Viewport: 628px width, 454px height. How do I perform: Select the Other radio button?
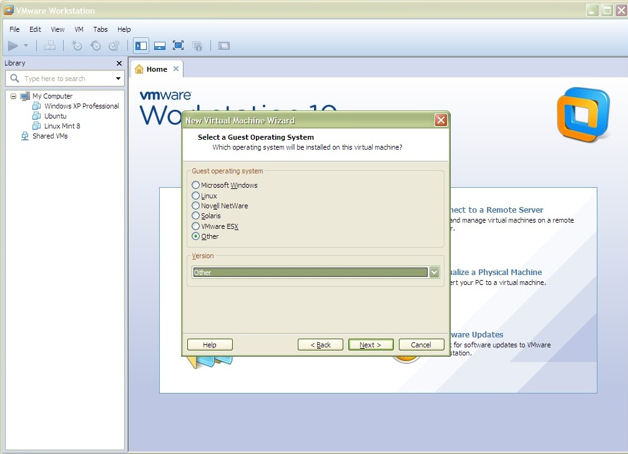[195, 236]
